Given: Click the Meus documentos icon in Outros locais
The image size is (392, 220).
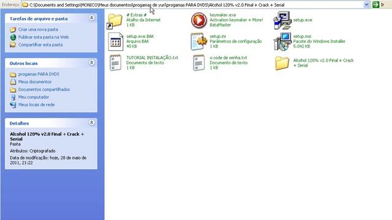Looking at the screenshot, I should [x=13, y=82].
